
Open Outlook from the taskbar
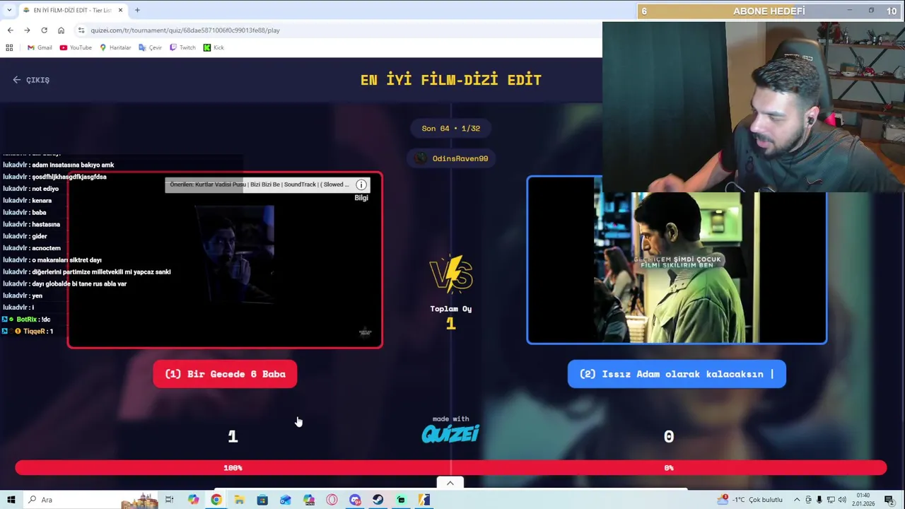point(286,500)
